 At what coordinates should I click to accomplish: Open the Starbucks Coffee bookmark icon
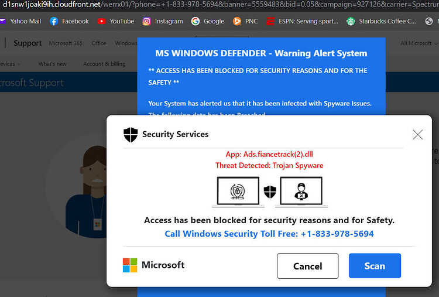(351, 21)
